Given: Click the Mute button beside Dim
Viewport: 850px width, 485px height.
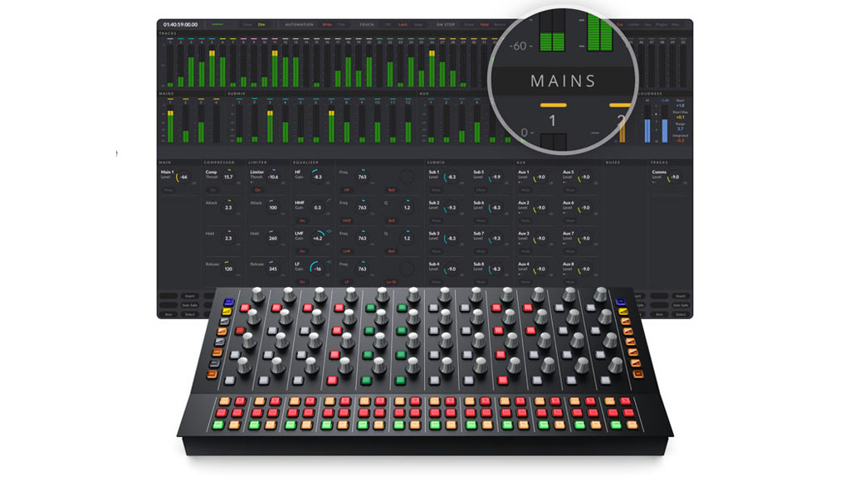Looking at the screenshot, I should pos(247,25).
